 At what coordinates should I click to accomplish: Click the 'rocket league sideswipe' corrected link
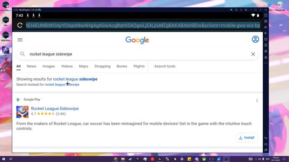75,79
